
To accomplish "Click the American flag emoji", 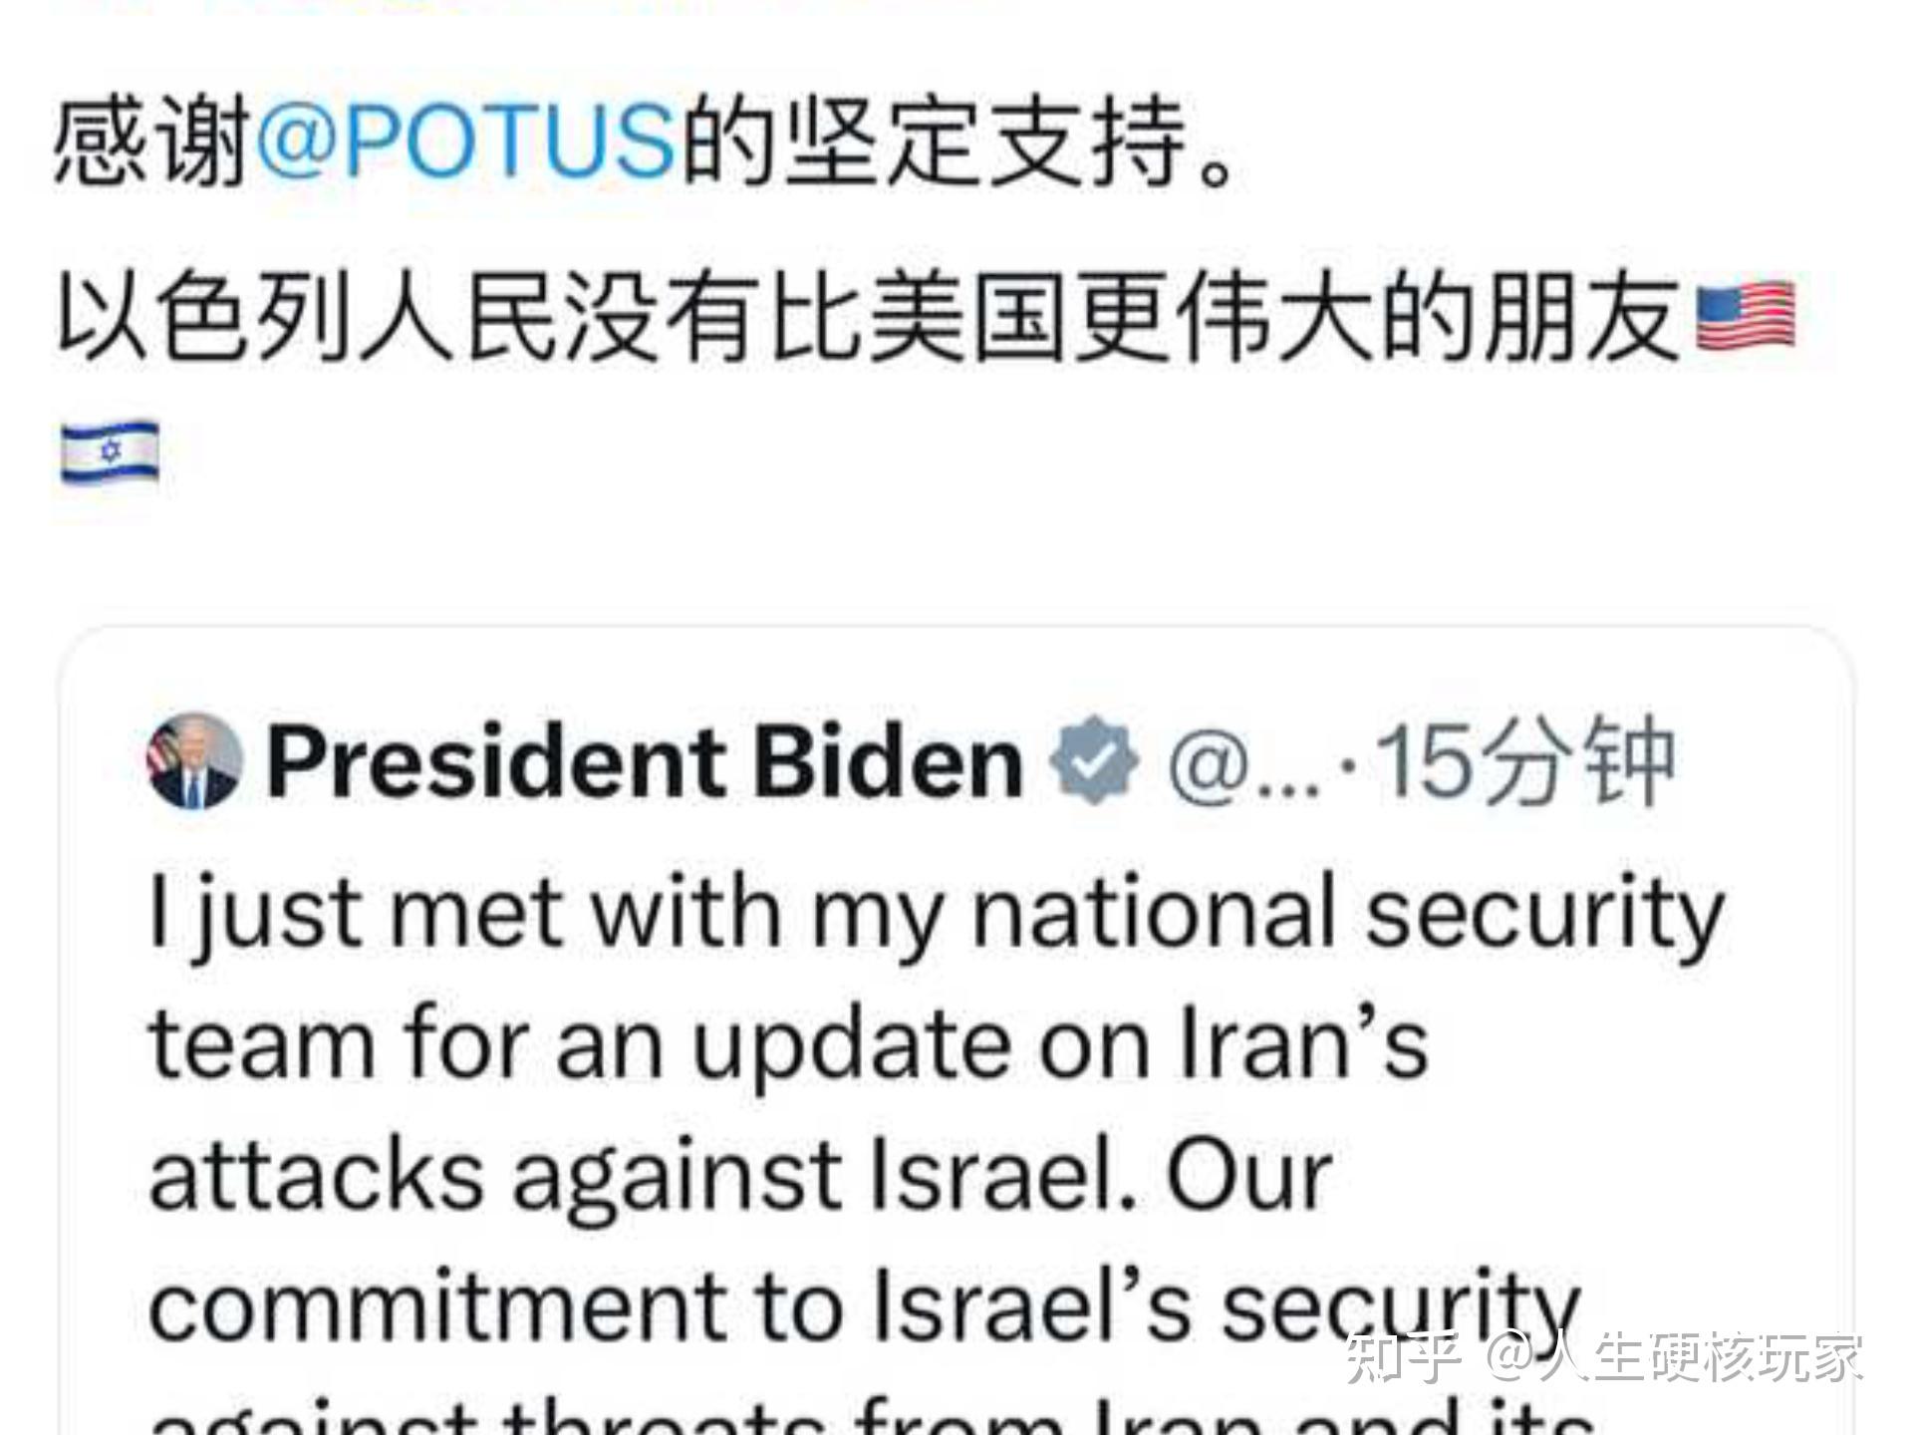I will tap(1746, 317).
